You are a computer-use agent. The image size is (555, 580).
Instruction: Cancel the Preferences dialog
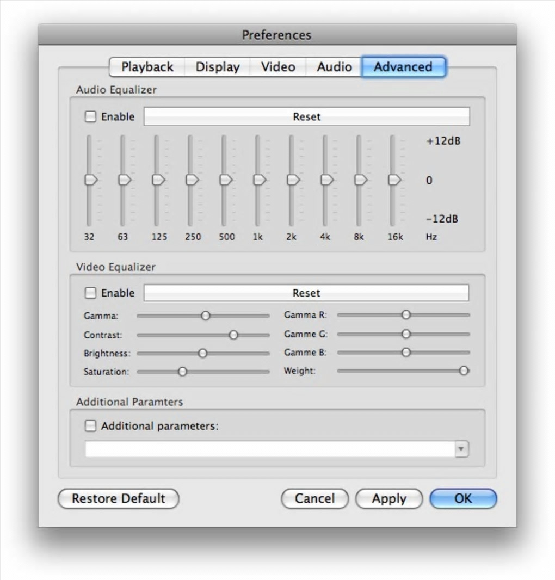coord(314,498)
